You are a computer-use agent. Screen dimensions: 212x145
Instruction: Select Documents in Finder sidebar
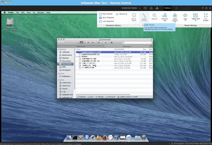coord(66,61)
